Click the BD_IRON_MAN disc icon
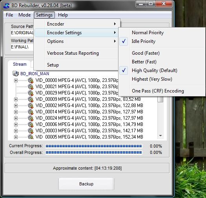 tap(16, 74)
